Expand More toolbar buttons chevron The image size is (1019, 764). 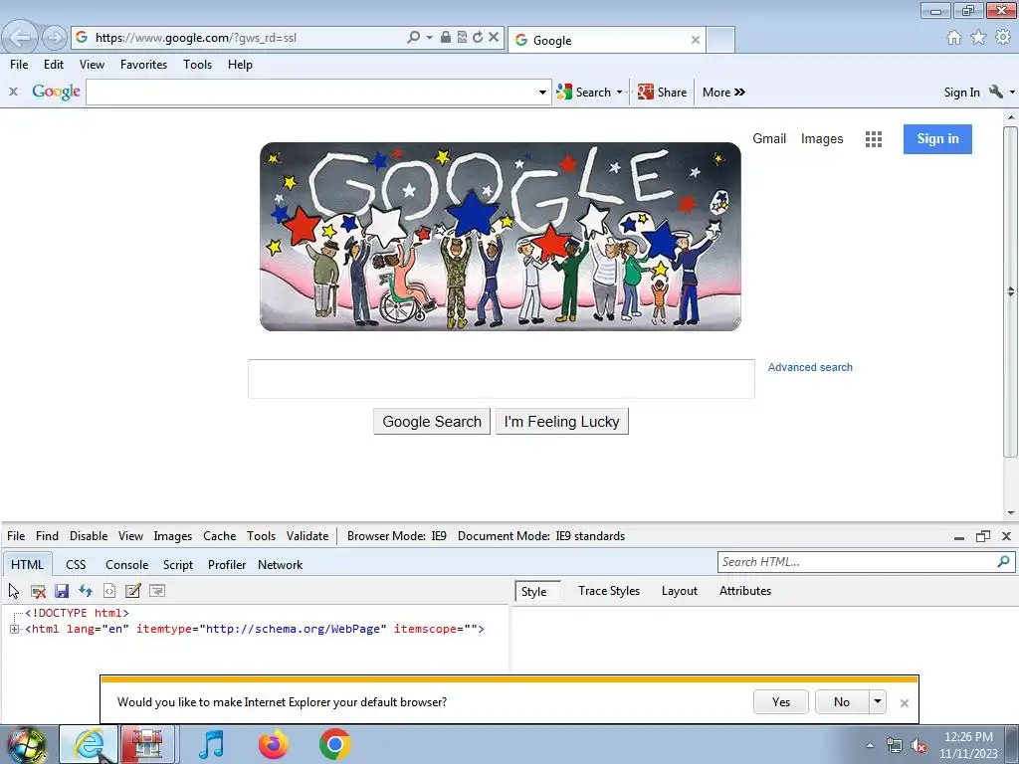[723, 93]
